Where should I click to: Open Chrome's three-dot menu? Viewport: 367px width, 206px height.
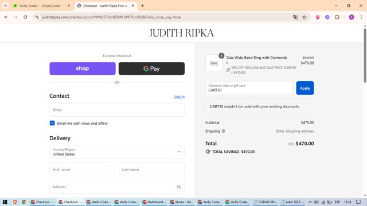click(x=361, y=17)
